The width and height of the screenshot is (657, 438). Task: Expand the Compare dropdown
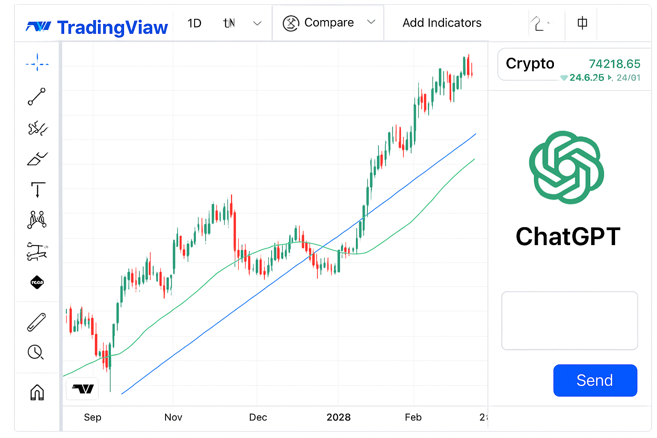point(371,23)
